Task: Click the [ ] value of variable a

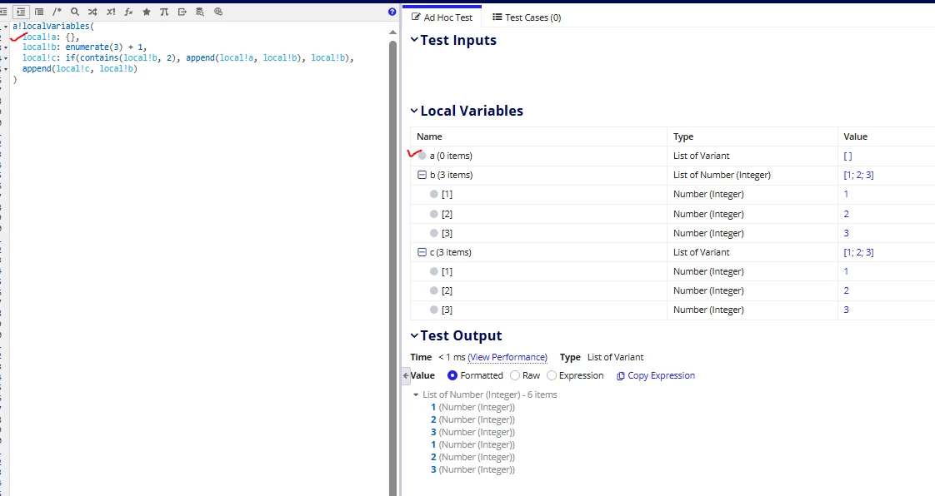Action: pos(847,156)
